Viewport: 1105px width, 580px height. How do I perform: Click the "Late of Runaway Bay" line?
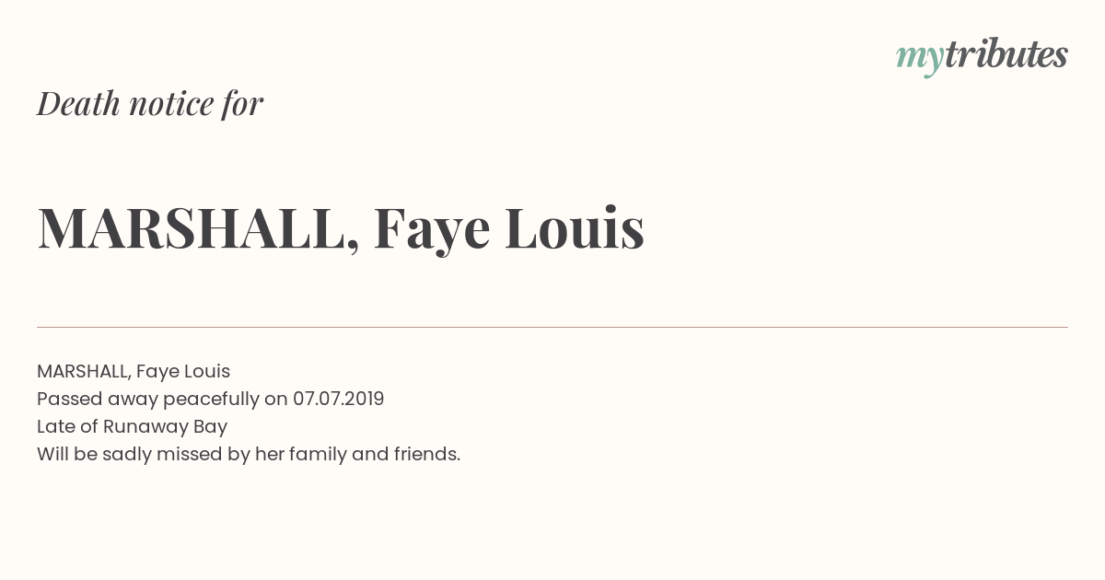(132, 426)
